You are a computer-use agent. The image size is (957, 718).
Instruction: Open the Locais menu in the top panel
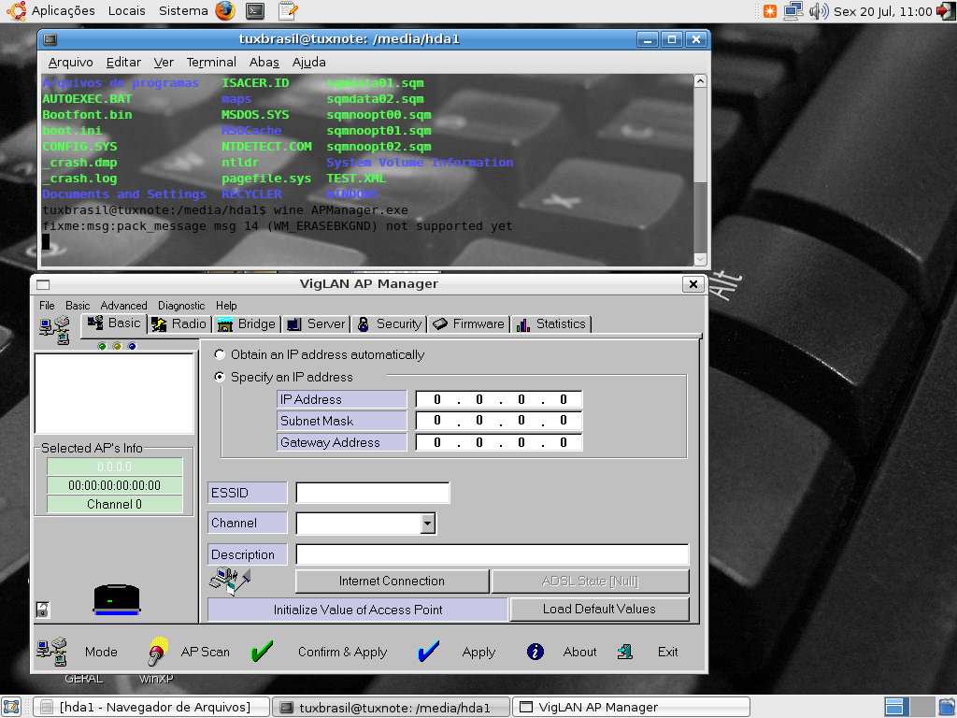pyautogui.click(x=126, y=10)
